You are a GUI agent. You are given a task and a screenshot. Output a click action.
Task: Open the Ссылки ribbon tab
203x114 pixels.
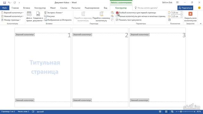[63, 8]
